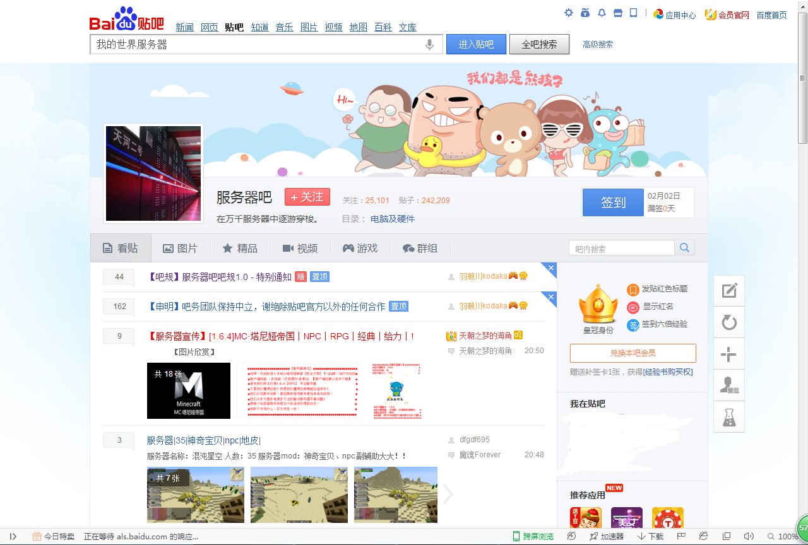Click the mobile phone icon in the top bar

coord(633,12)
